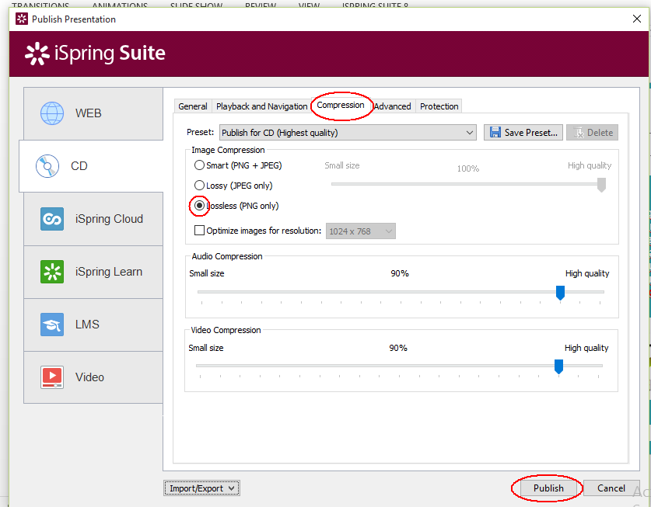Open the Import/Export dropdown button

click(201, 488)
